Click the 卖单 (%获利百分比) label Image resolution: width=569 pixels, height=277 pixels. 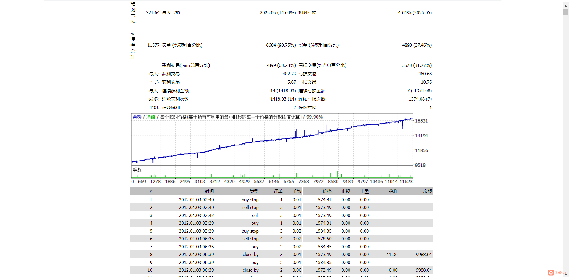[x=182, y=45]
